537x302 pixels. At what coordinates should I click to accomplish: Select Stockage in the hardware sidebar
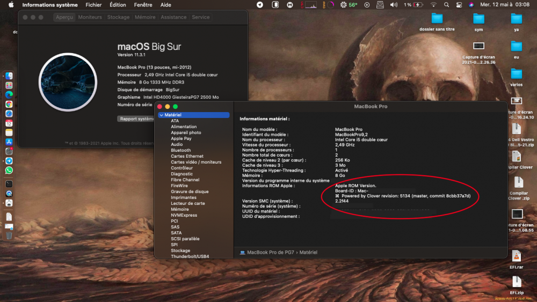click(x=180, y=251)
